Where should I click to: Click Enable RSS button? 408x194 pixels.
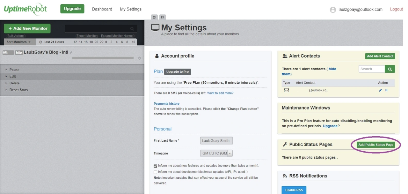pyautogui.click(x=294, y=190)
